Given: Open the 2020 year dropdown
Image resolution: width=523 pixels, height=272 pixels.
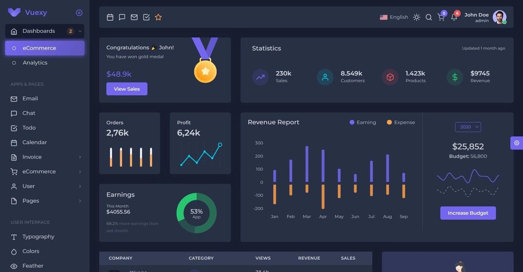Looking at the screenshot, I should click(468, 127).
